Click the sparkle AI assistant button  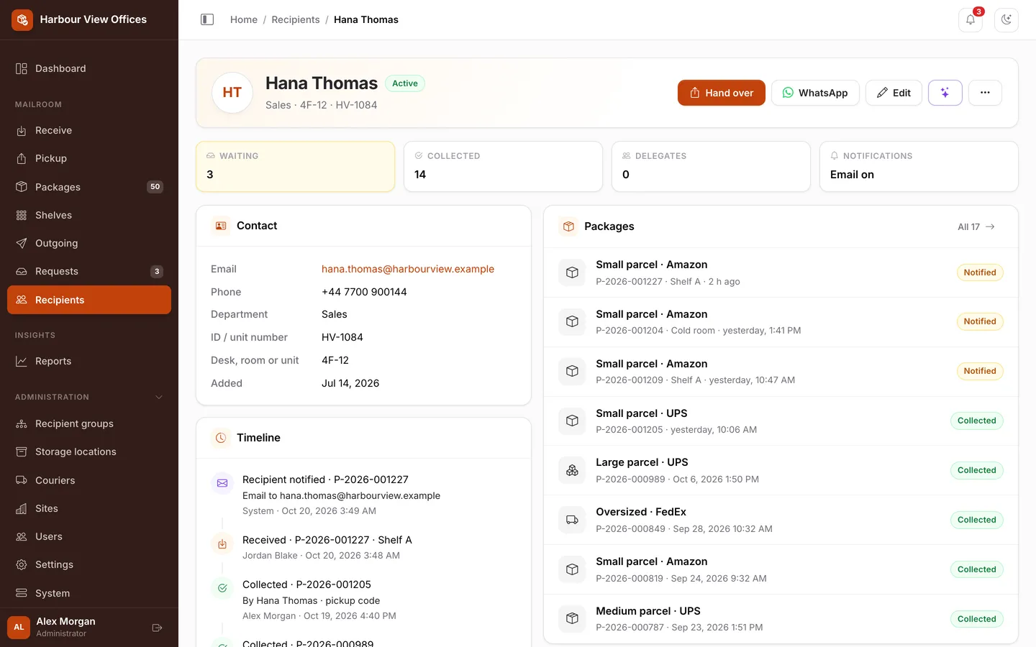point(945,93)
